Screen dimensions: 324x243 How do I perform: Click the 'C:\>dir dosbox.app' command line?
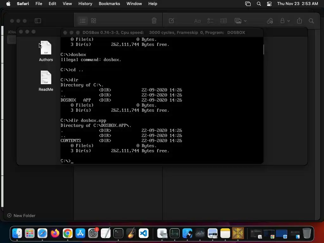tap(83, 121)
